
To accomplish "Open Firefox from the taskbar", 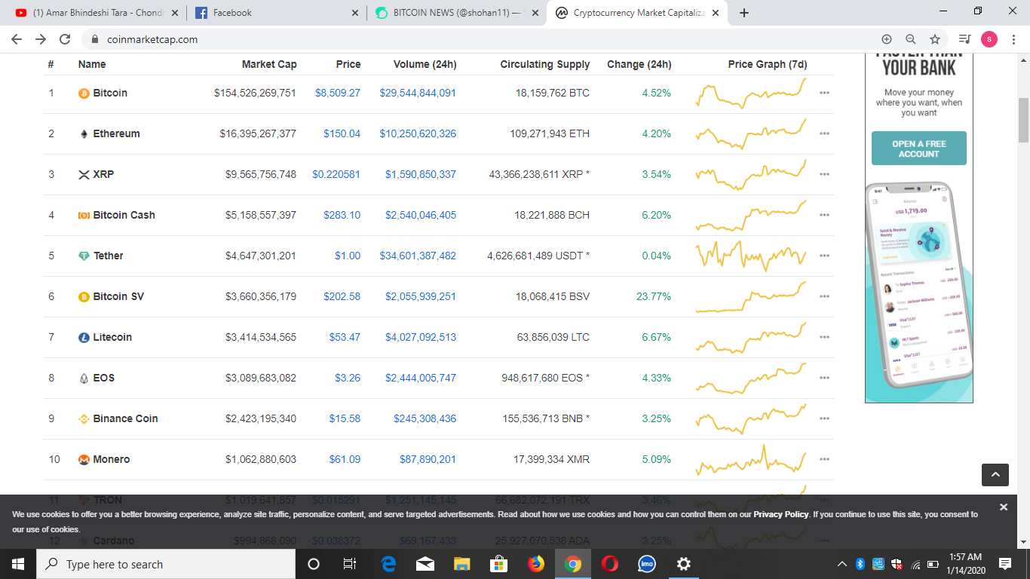I will point(536,564).
